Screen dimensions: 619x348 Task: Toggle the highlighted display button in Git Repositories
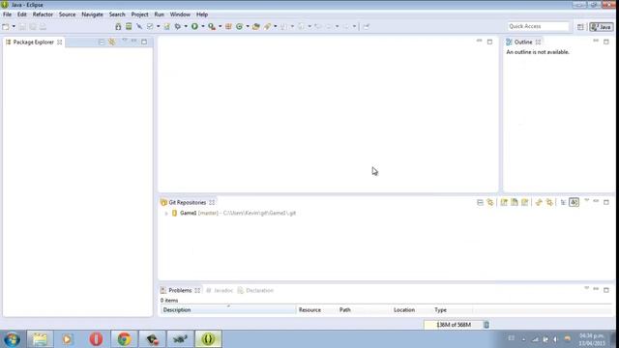click(574, 202)
